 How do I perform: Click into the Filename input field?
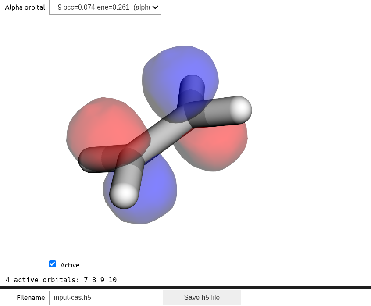click(x=105, y=298)
